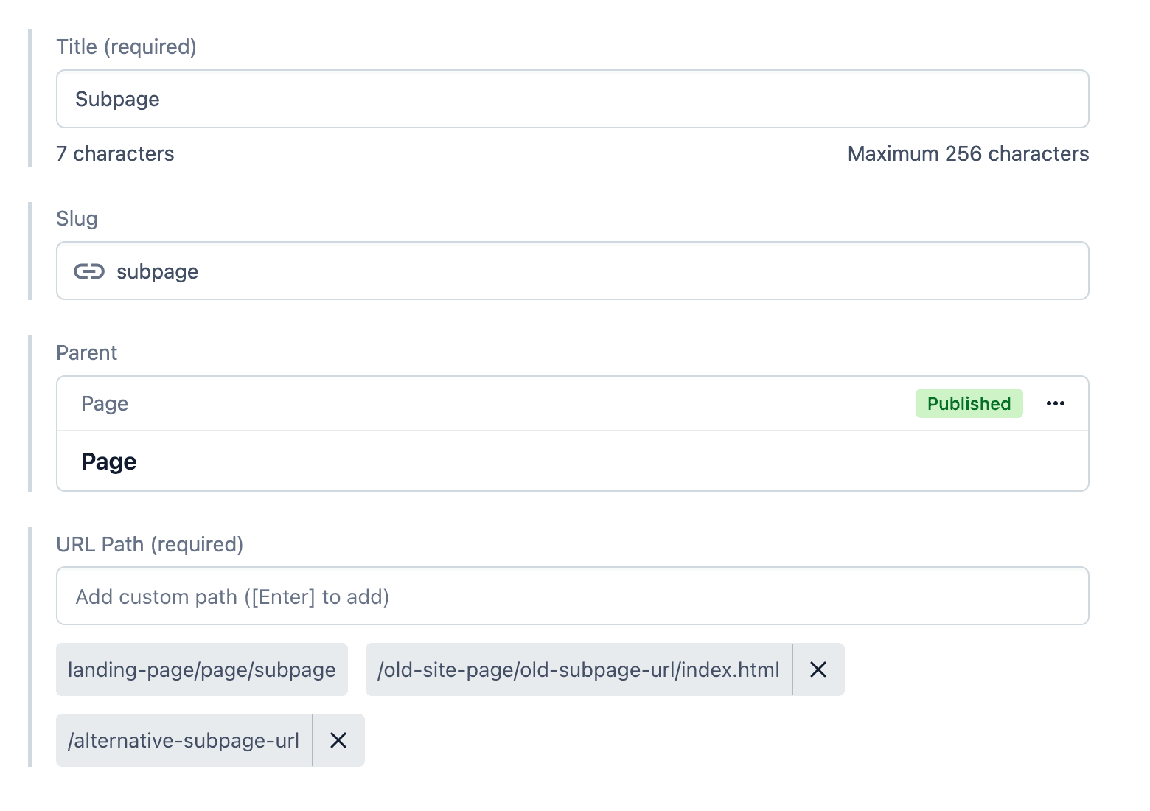Click the link icon in the Slug field
Image resolution: width=1150 pixels, height=811 pixels.
point(89,271)
